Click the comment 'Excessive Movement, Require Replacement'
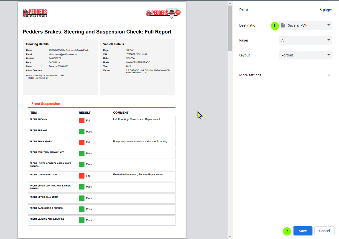The height and width of the screenshot is (239, 339). [x=138, y=175]
